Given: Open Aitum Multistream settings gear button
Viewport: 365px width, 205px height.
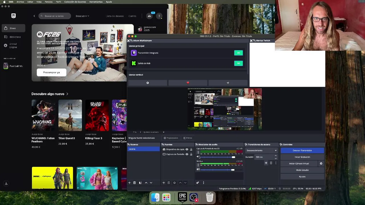Looking at the screenshot, I should (x=147, y=83).
